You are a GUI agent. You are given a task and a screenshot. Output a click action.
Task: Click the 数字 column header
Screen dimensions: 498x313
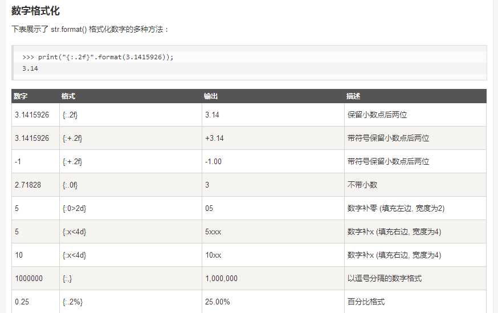[21, 96]
